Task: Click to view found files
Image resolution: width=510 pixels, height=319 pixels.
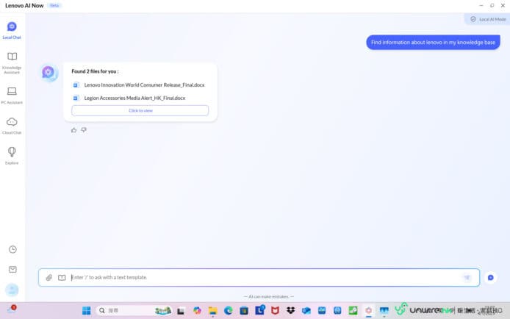Action: [x=140, y=110]
